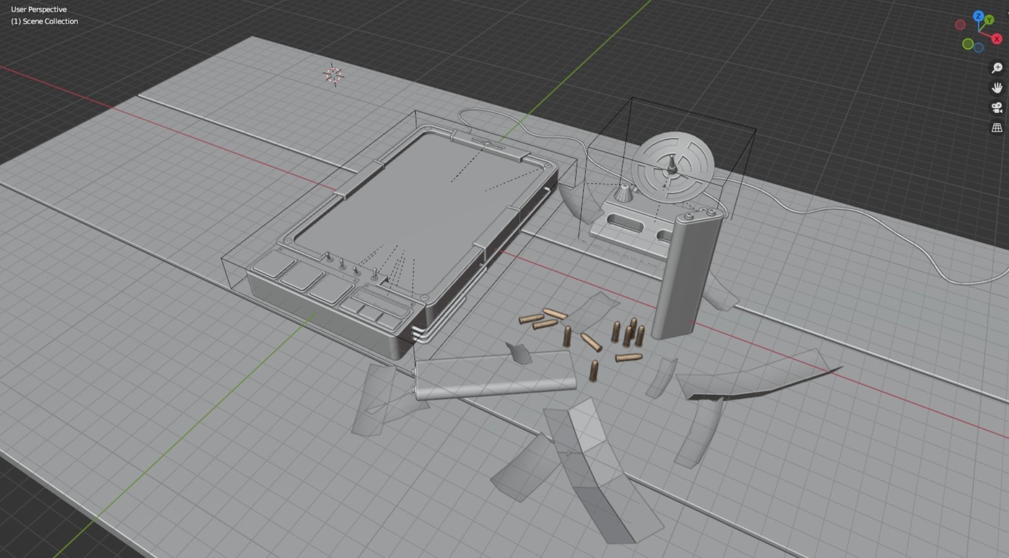This screenshot has height=558, width=1009.
Task: Click the negative X axis sphere on the gizmo
Action: click(960, 25)
